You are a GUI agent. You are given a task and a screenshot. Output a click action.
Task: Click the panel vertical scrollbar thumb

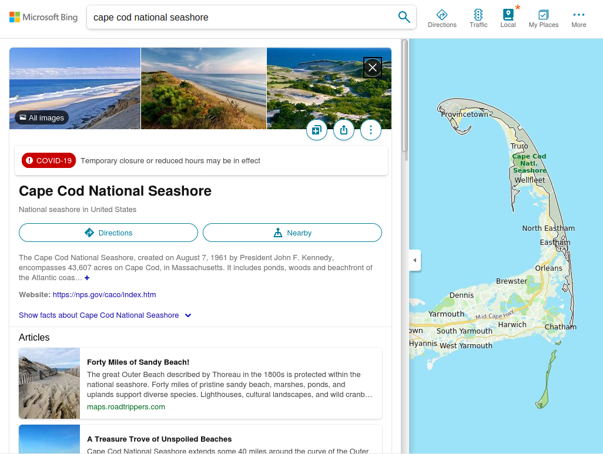[x=404, y=96]
